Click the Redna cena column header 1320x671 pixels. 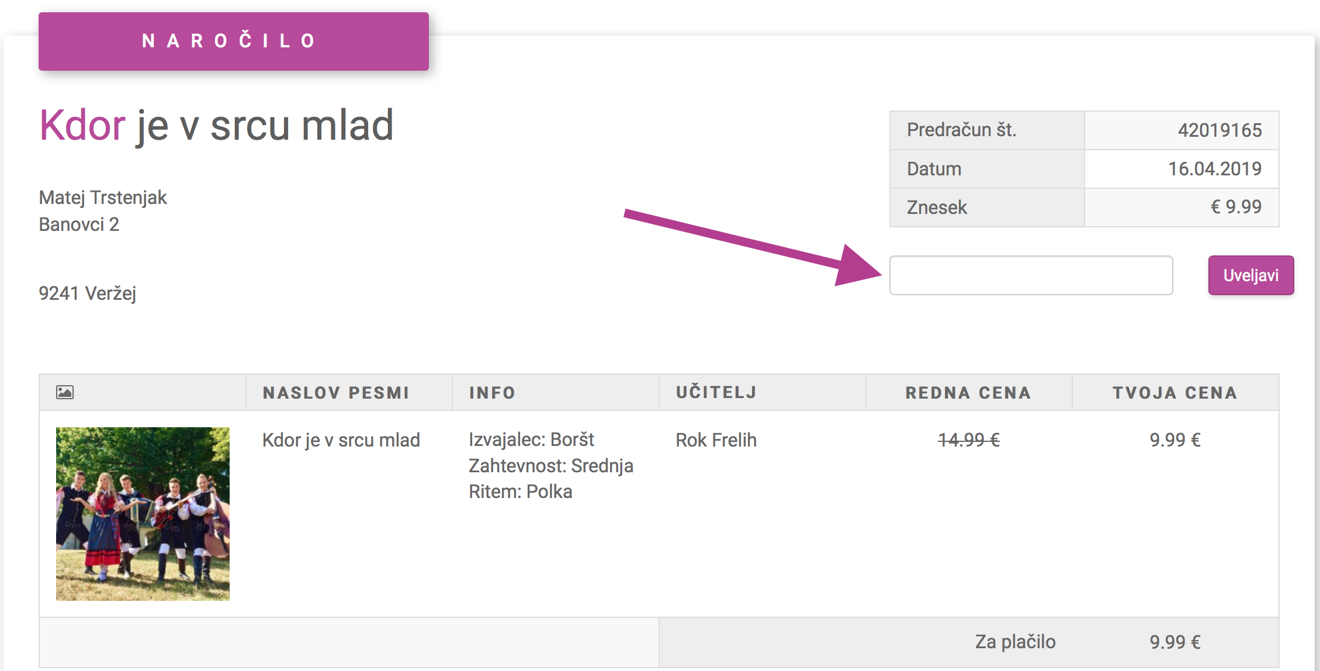tap(968, 393)
